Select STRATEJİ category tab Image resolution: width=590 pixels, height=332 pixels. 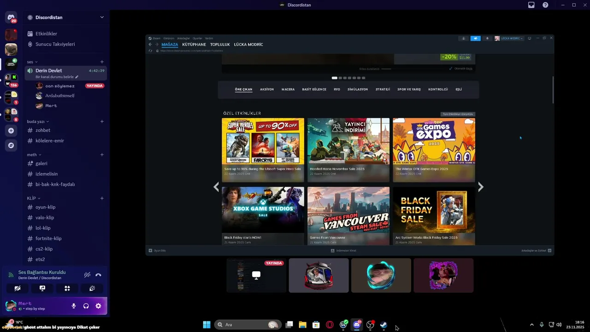[383, 89]
